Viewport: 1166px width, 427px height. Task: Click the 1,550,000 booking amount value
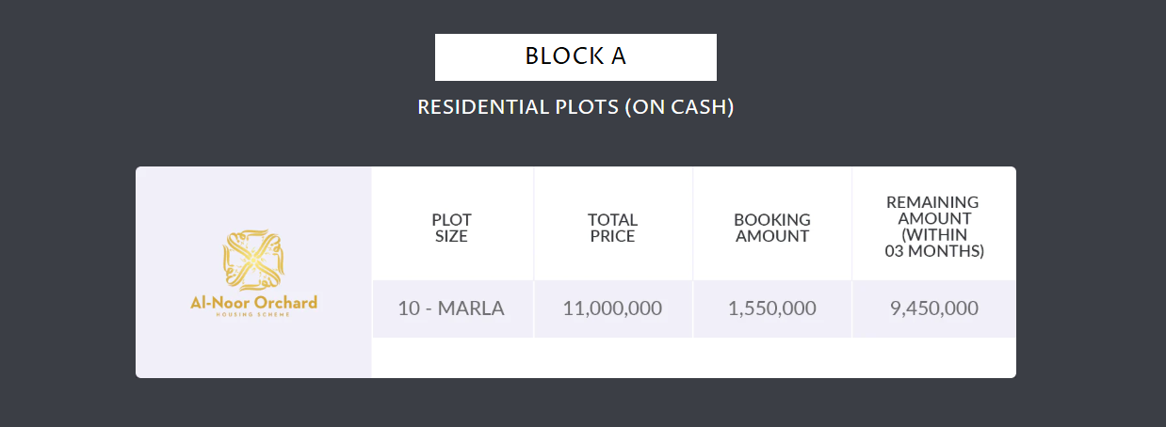(x=772, y=308)
